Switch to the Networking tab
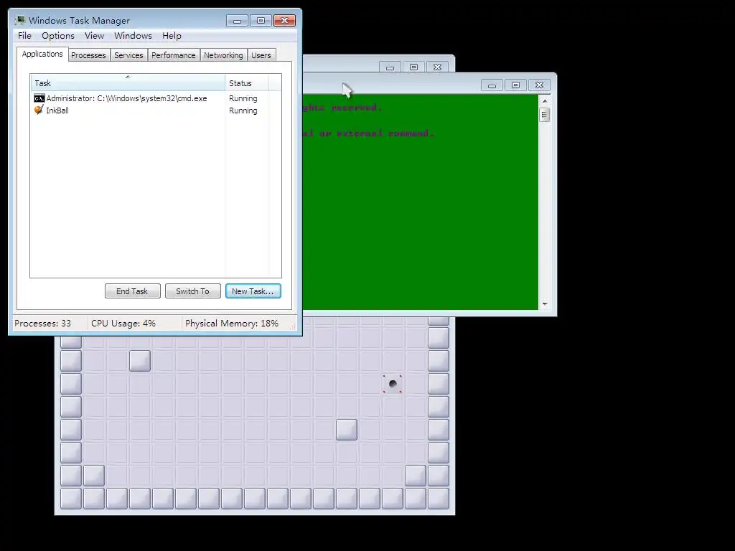This screenshot has width=735, height=551. point(224,55)
